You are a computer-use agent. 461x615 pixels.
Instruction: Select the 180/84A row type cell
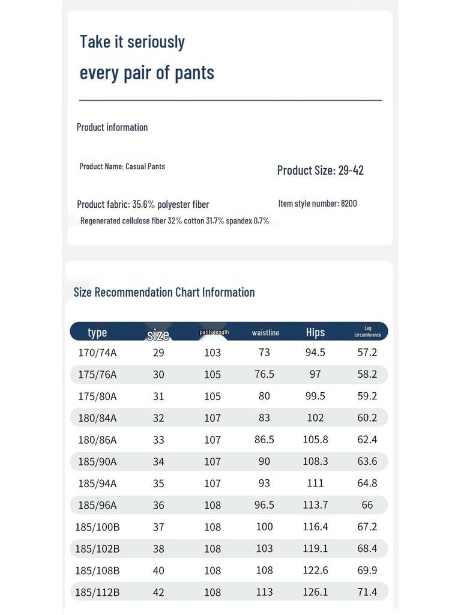pos(97,418)
